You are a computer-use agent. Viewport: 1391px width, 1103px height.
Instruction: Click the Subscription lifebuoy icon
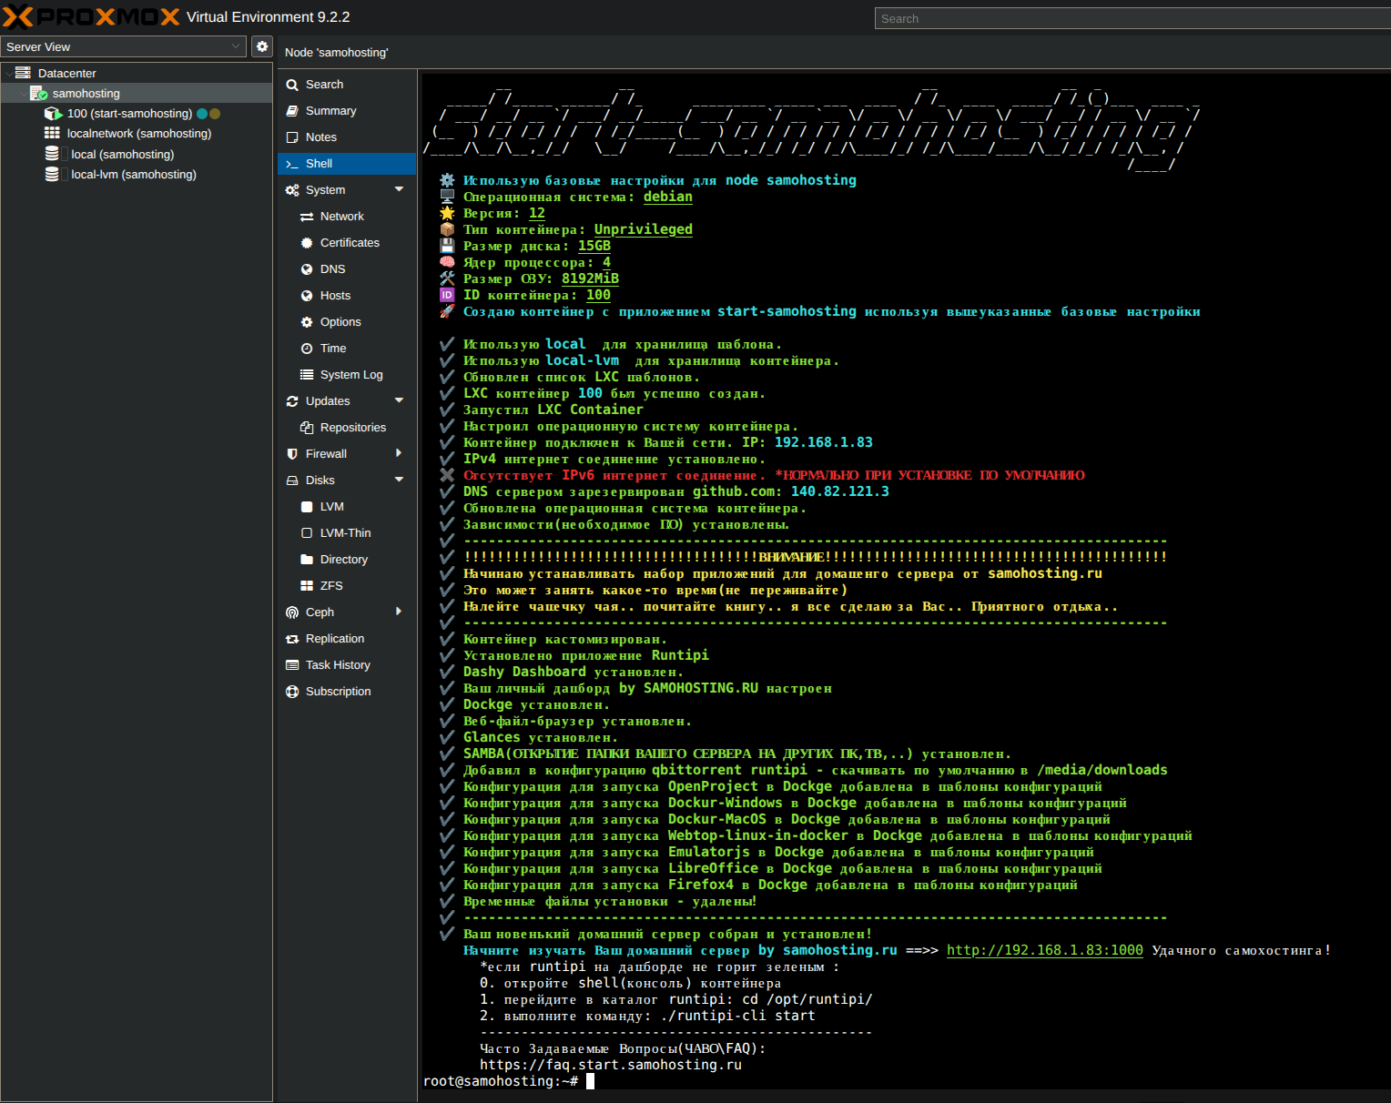[292, 692]
